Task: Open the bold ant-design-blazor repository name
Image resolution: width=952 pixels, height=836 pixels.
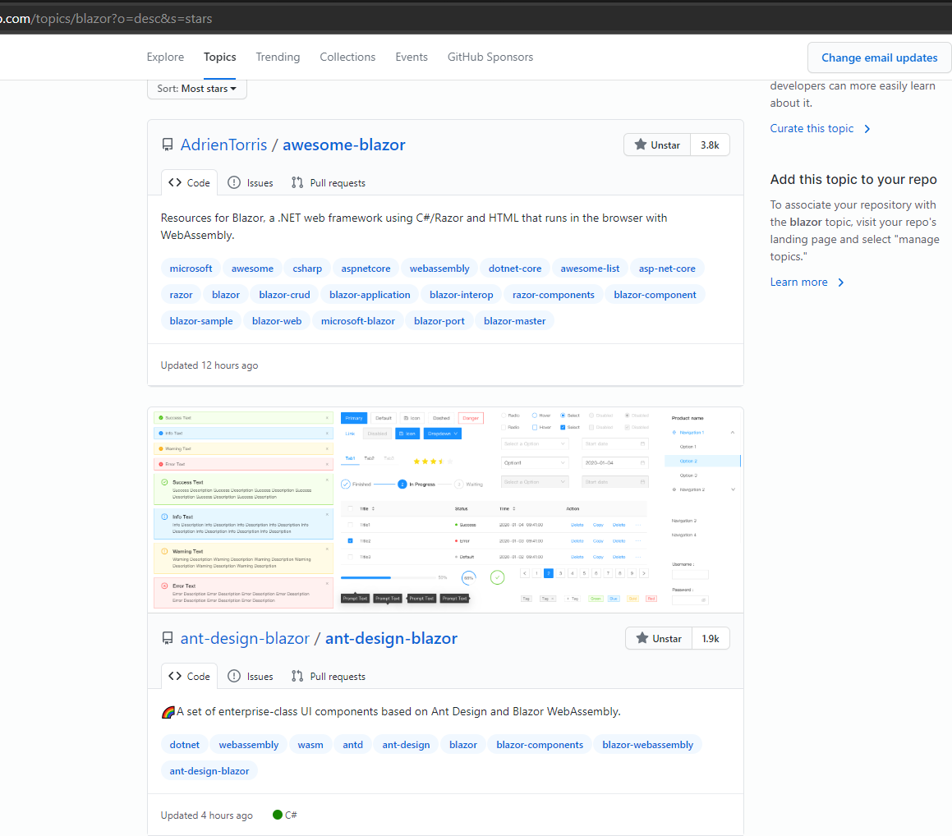Action: (391, 639)
